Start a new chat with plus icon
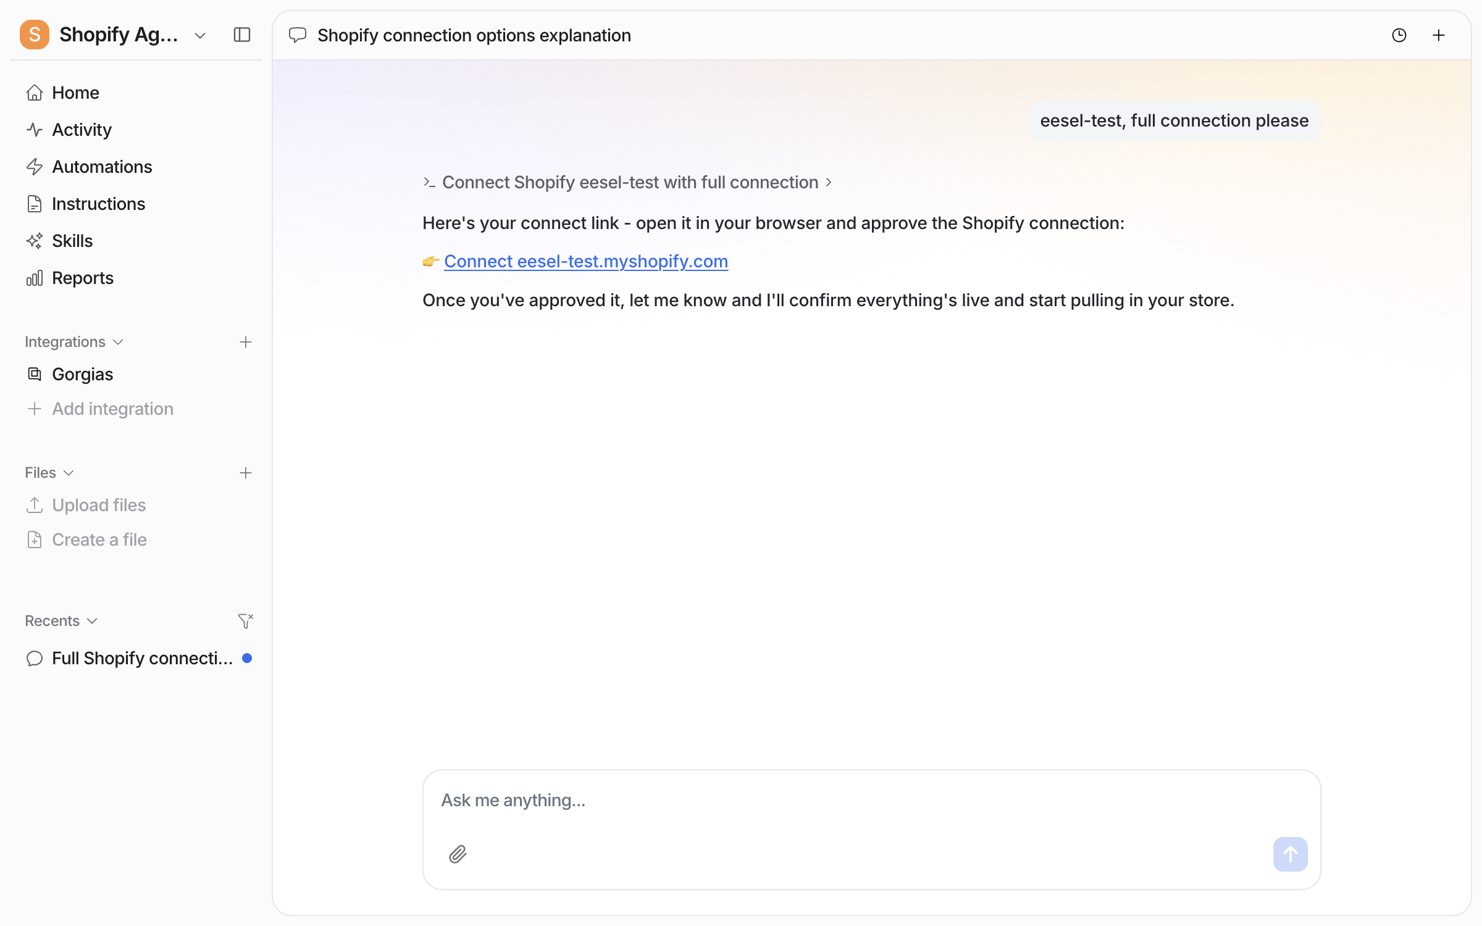Image resolution: width=1482 pixels, height=926 pixels. 1439,35
